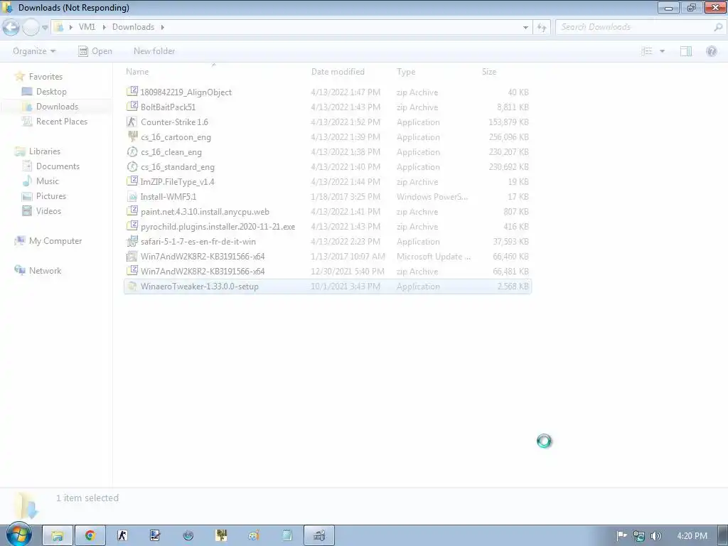Launch Google Chrome from taskbar
This screenshot has height=546, width=728.
(x=90, y=536)
